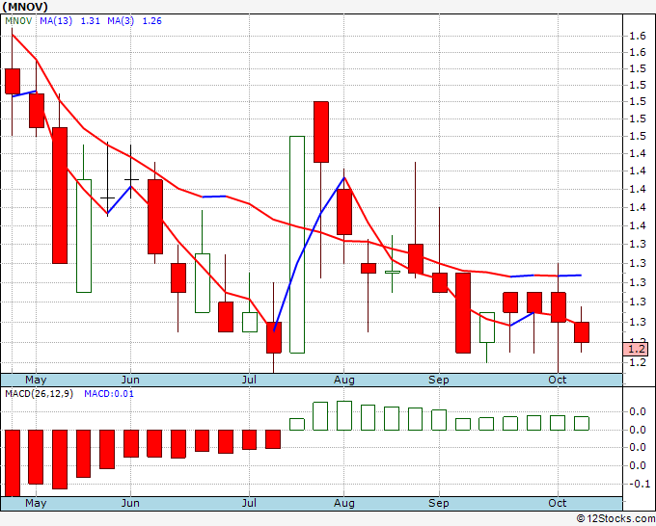Select the Jun label on price chart axis
656x526 pixels.
point(130,380)
